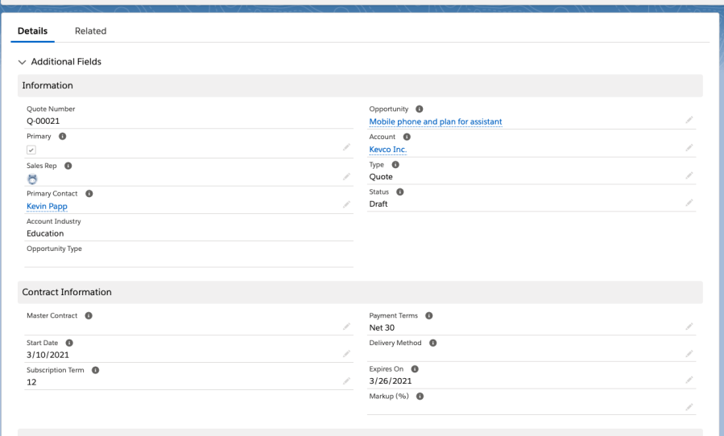Edit Expires On date pencil icon

(x=689, y=380)
